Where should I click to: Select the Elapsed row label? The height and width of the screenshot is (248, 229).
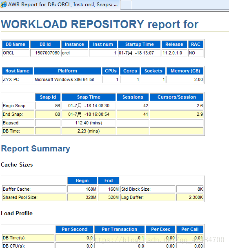pyautogui.click(x=18, y=123)
